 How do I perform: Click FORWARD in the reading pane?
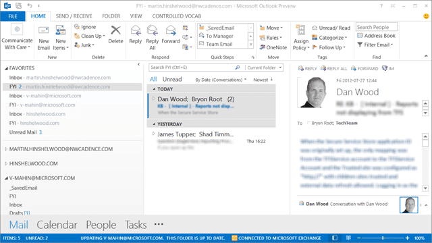click(x=364, y=68)
